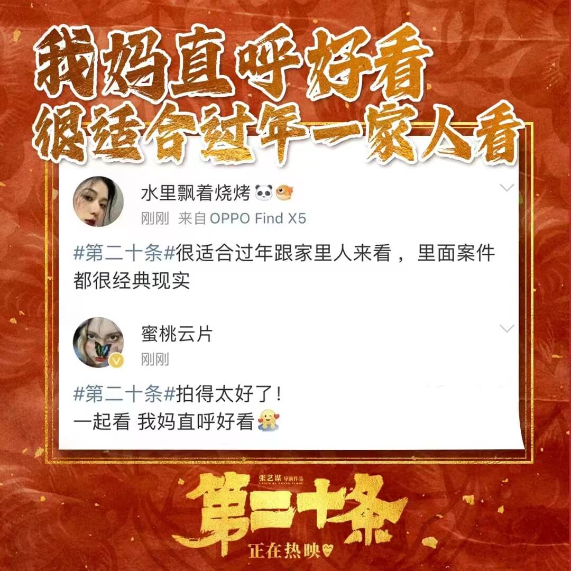Click the panda emoji badge beside 水里飘着烧烤
The image size is (571, 571).
pos(264,192)
